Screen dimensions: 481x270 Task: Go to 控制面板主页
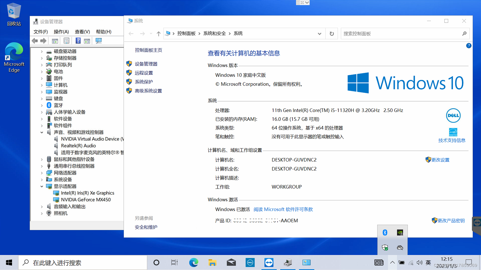click(149, 50)
